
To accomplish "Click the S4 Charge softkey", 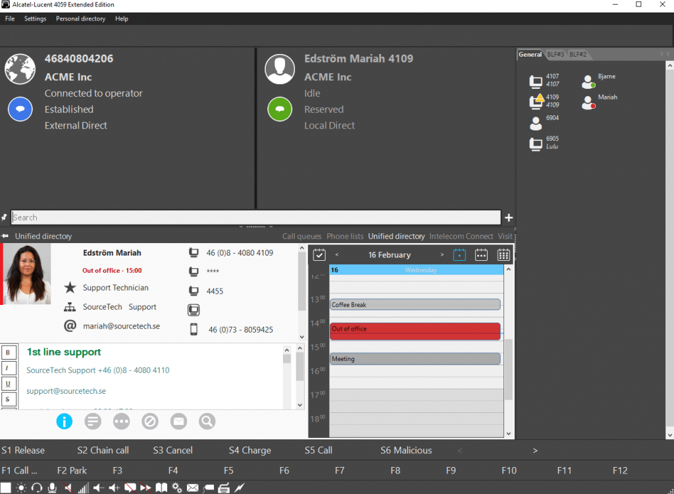I will pyautogui.click(x=249, y=451).
